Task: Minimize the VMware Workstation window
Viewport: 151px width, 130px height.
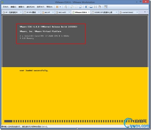Action: click(x=137, y=2)
